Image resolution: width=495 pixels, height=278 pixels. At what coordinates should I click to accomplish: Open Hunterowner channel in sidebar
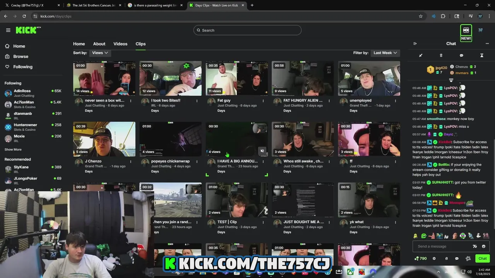(33, 127)
